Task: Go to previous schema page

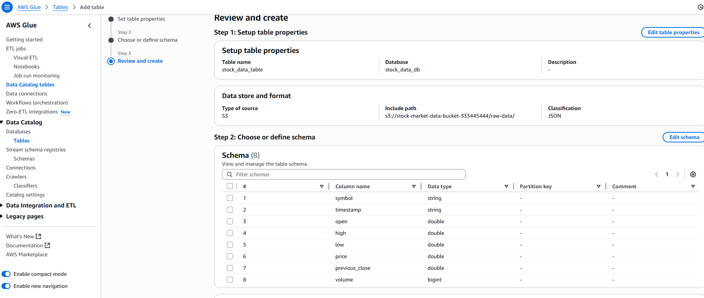Action: point(657,174)
